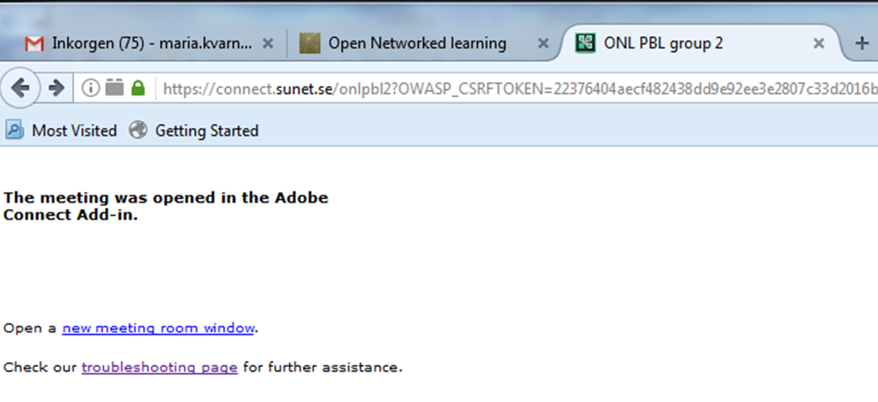This screenshot has height=402, width=878.
Task: Click the browser Back arrow button
Action: tap(20, 88)
